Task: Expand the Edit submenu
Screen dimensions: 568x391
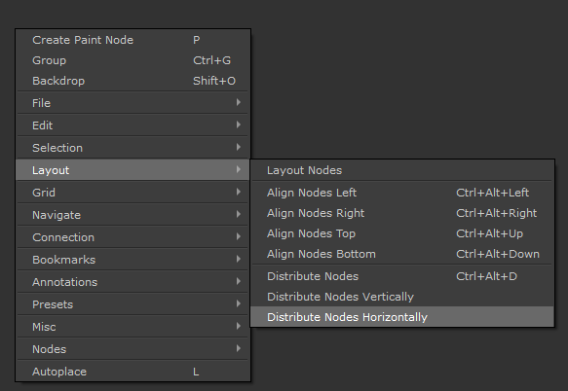Action: [133, 125]
